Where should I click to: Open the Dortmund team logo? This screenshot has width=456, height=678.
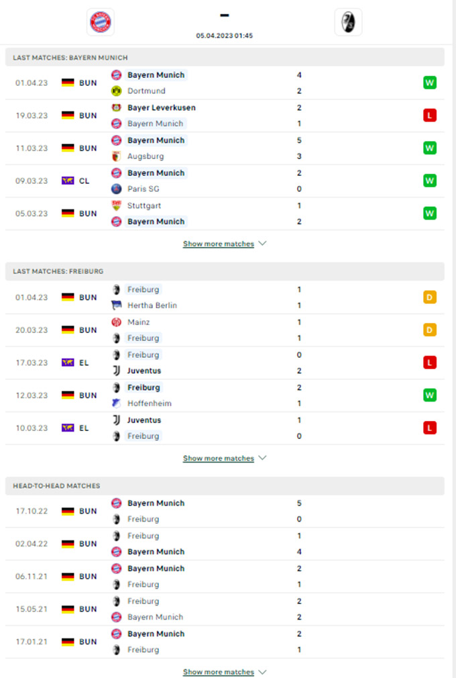(x=116, y=91)
